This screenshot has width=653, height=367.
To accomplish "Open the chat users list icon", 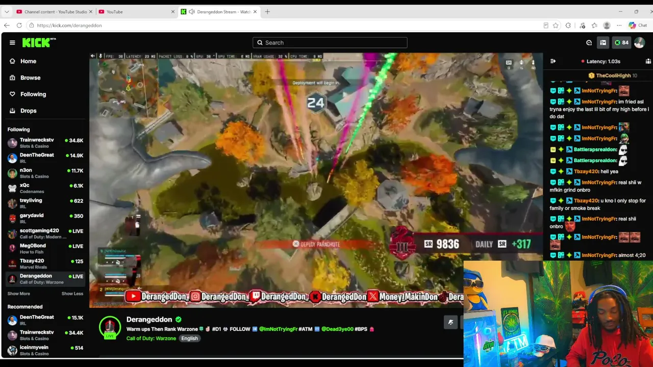I will pos(648,61).
